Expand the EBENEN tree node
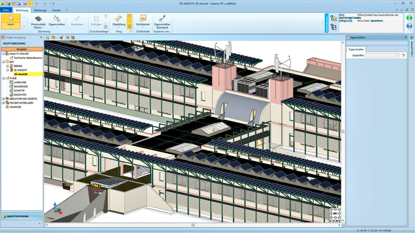This screenshot has height=233, width=415. pyautogui.click(x=8, y=66)
